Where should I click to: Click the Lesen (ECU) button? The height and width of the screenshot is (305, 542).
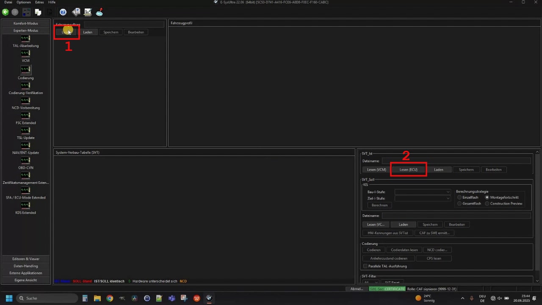(x=408, y=169)
